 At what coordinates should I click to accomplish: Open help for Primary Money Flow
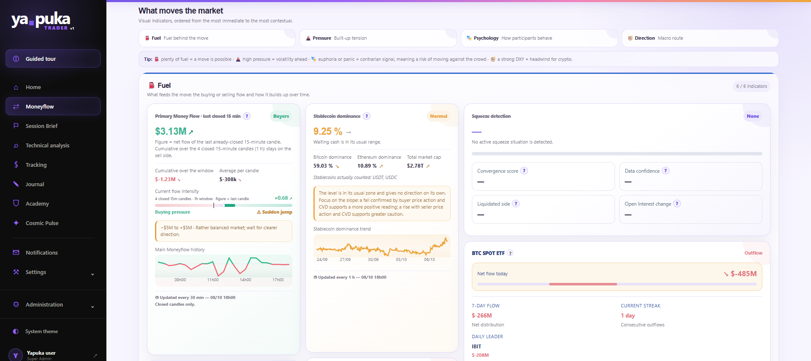coord(247,116)
